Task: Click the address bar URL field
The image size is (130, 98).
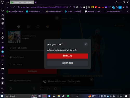Action: pos(44,7)
